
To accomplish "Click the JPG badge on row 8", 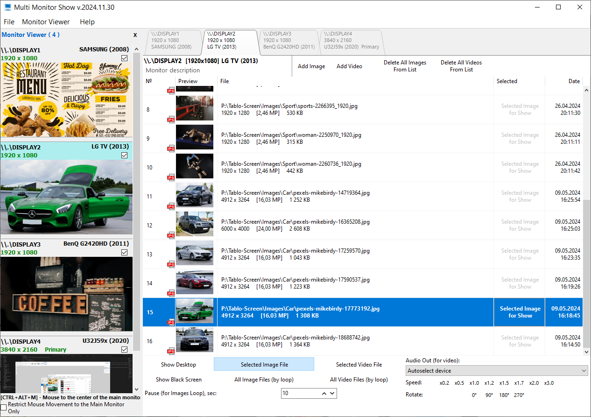I will 171,120.
